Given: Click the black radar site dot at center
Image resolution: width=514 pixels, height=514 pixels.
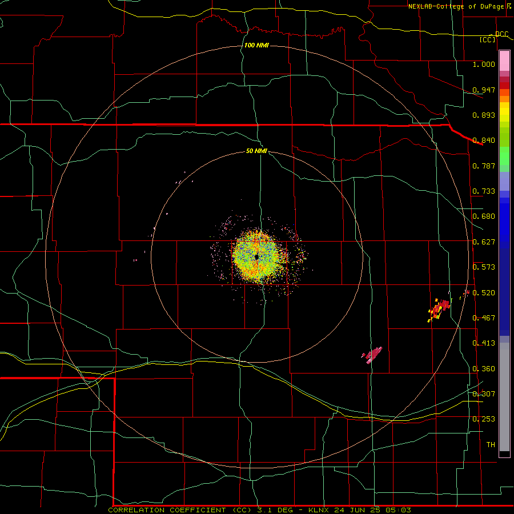Looking at the screenshot, I should click(256, 258).
